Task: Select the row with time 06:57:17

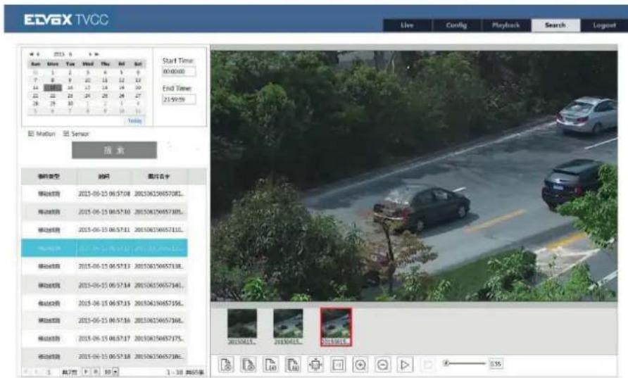Action: tap(104, 339)
